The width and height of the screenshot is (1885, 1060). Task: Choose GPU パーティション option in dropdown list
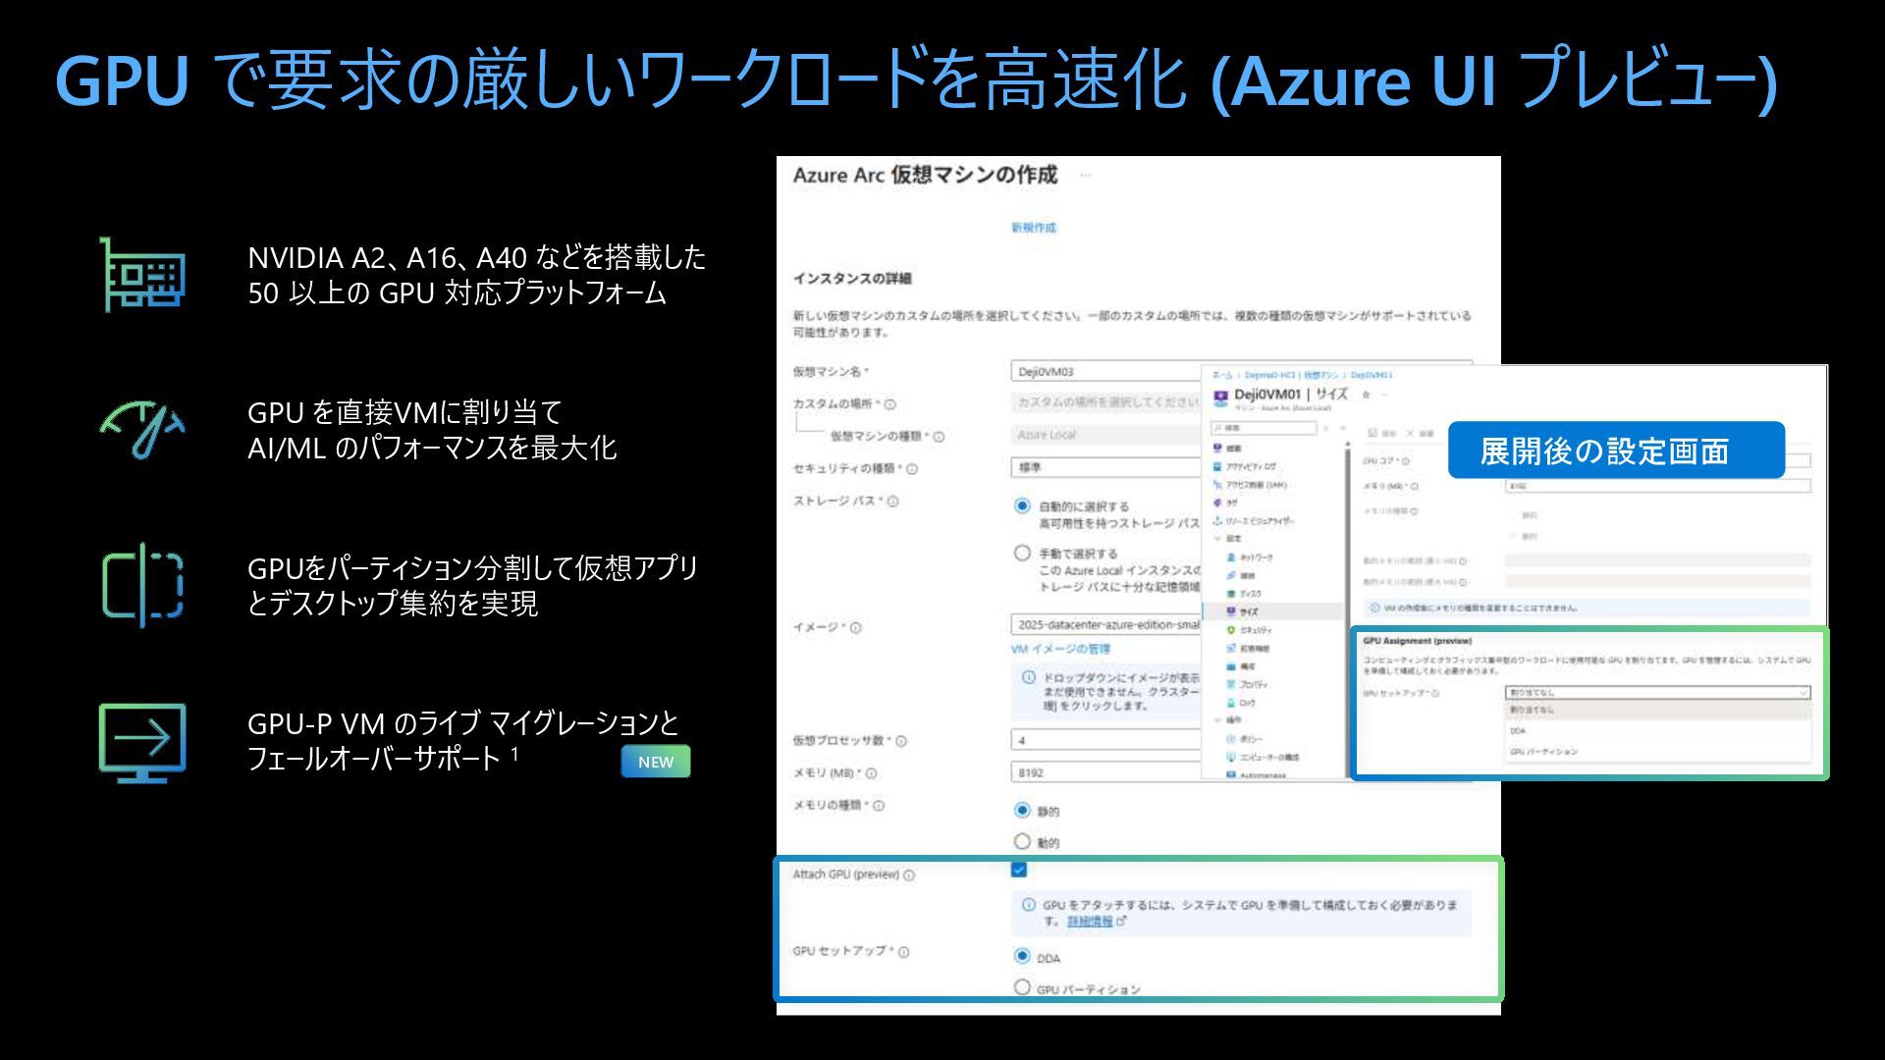tap(1657, 752)
